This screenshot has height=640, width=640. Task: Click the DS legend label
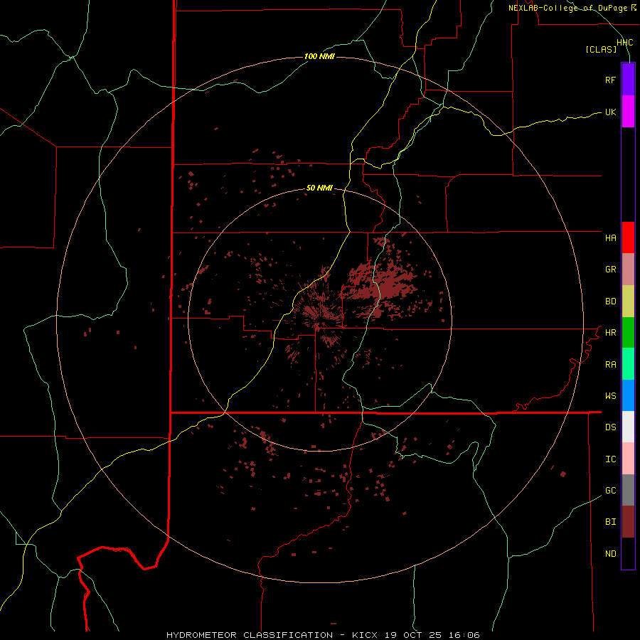(610, 427)
